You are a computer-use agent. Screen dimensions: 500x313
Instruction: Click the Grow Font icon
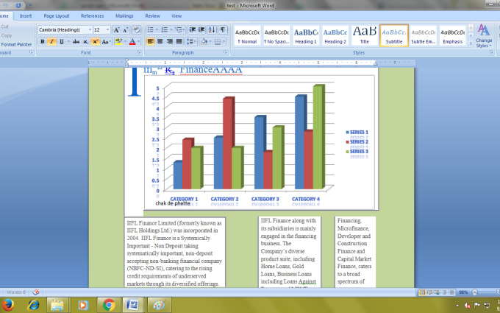pyautogui.click(x=116, y=30)
